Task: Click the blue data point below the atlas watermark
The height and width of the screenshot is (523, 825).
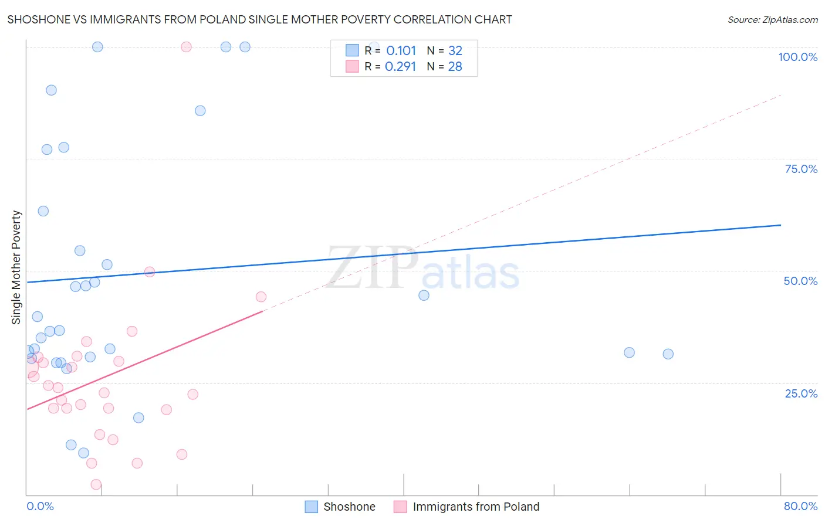Action: tap(424, 295)
